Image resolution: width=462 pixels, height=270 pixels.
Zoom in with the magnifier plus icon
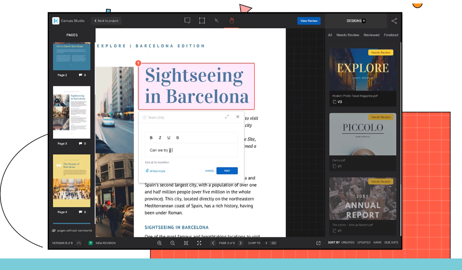160,243
